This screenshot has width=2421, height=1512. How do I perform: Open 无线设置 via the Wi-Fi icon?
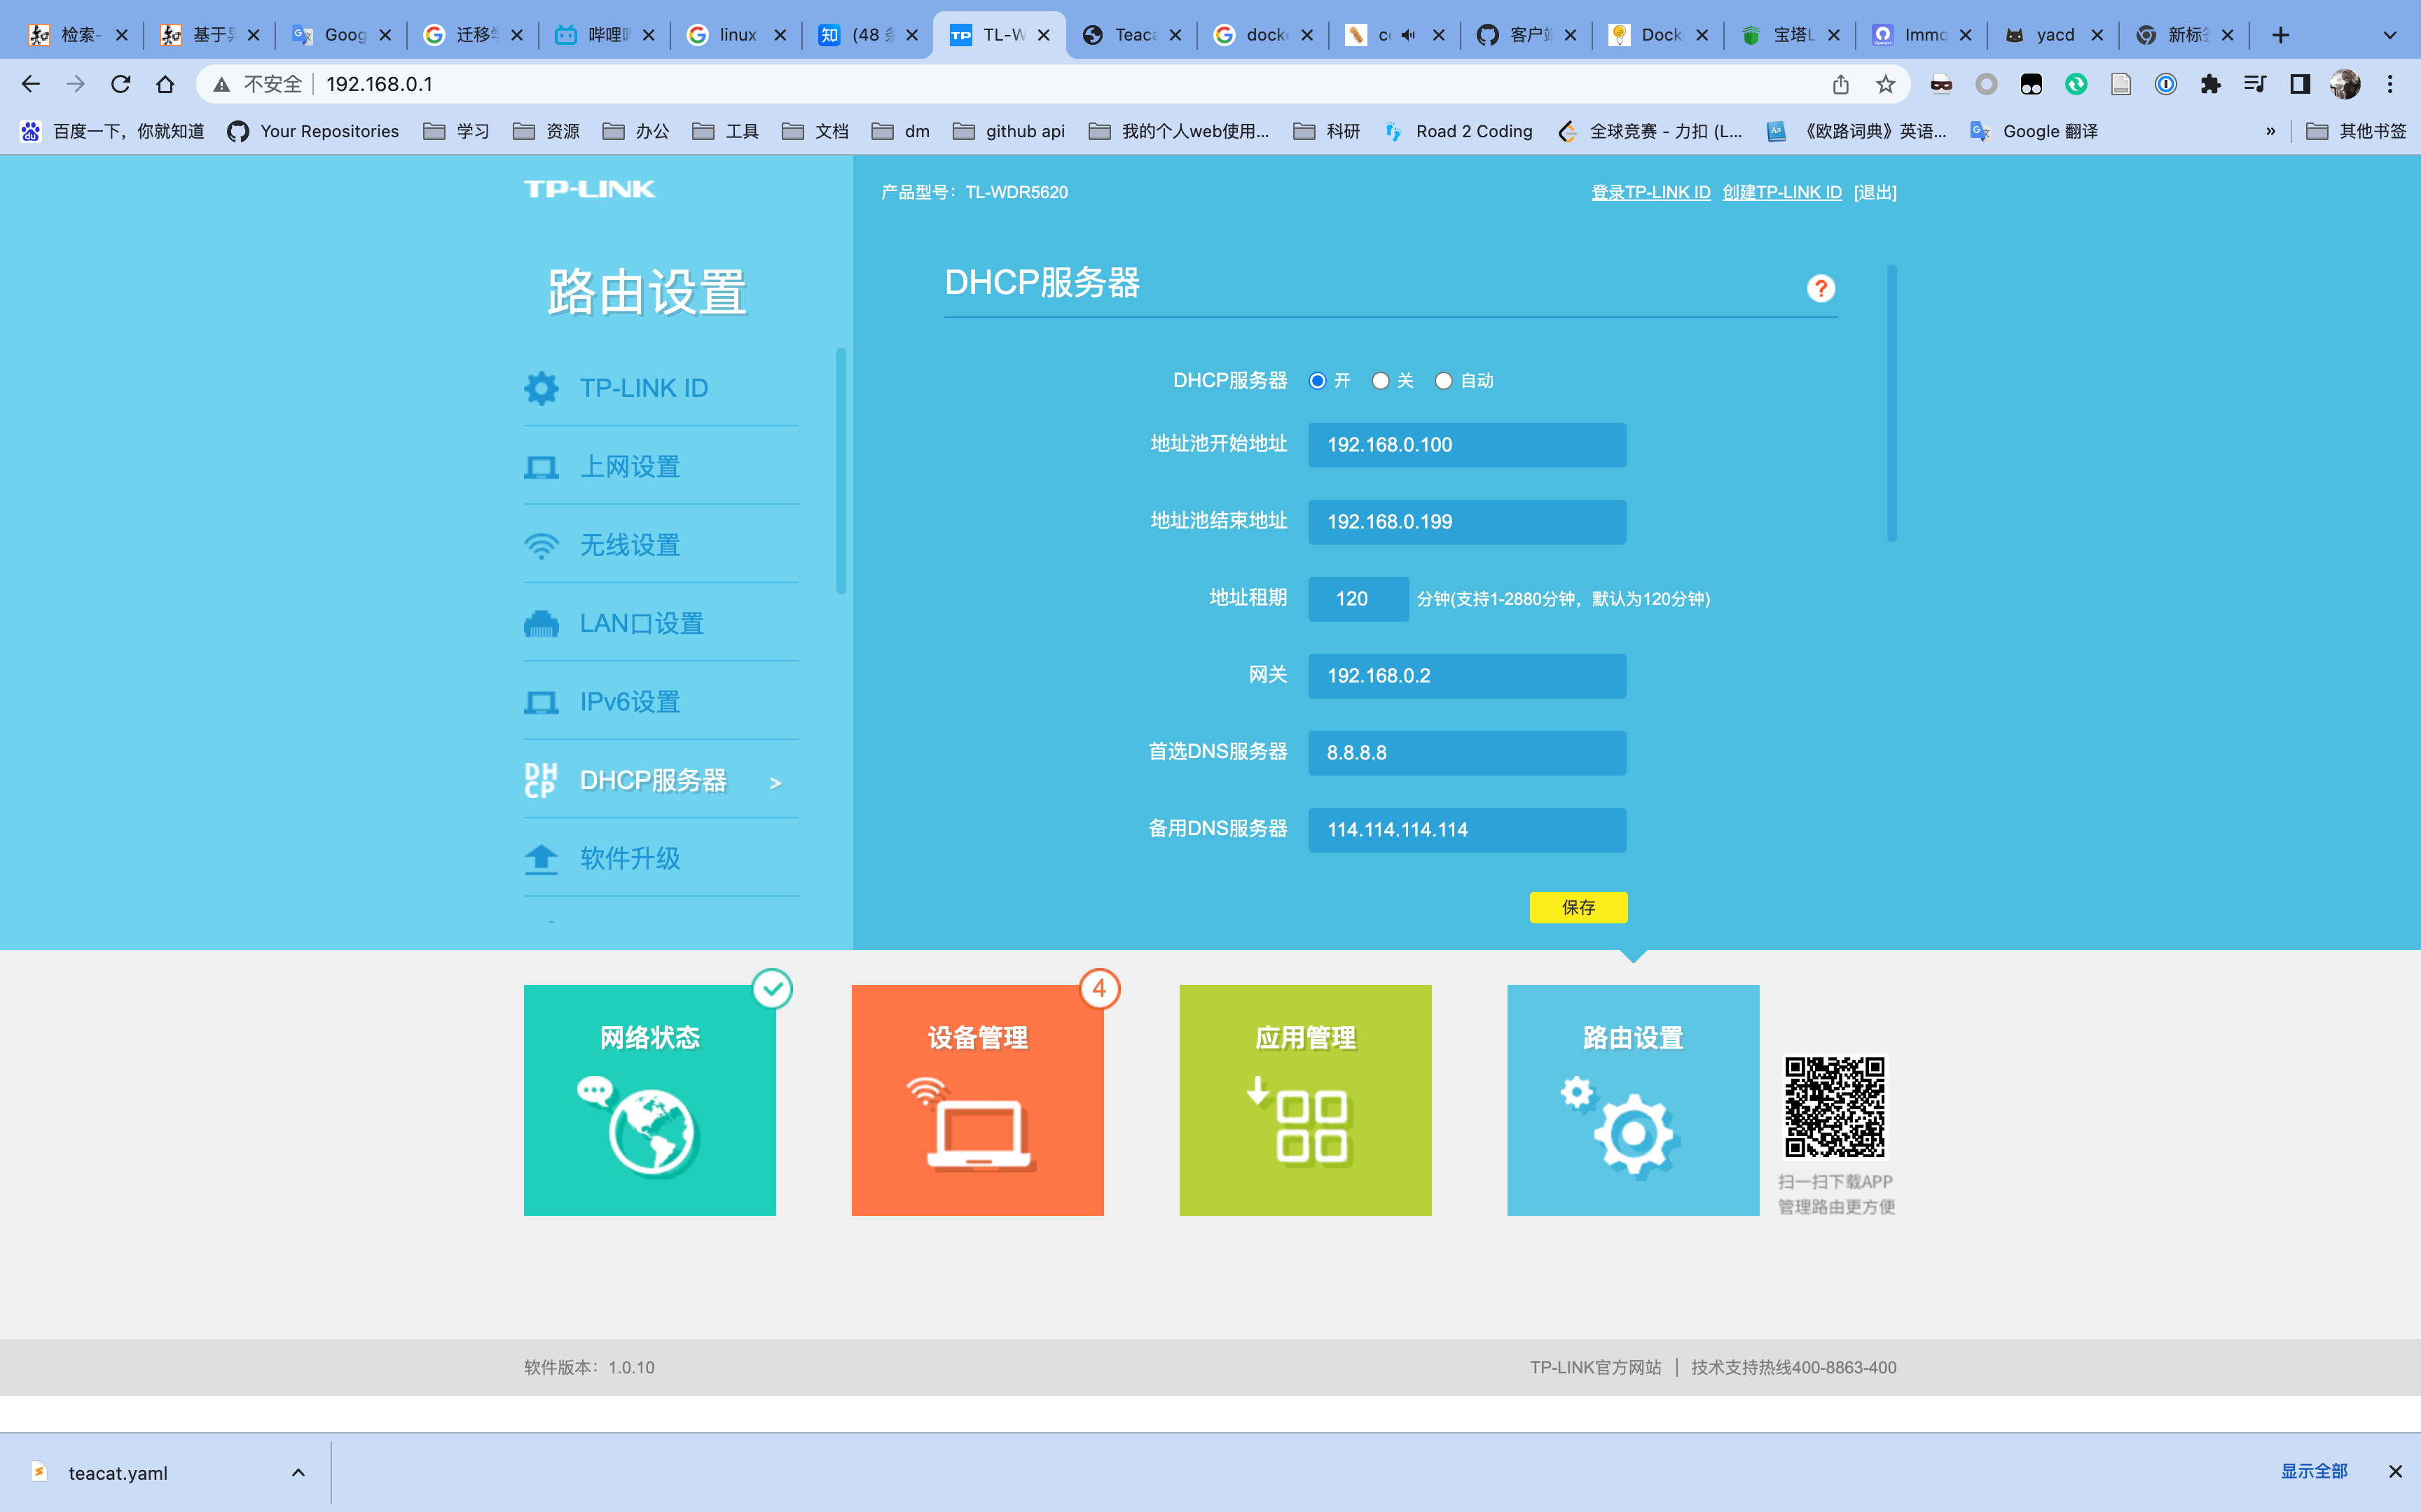coord(543,545)
